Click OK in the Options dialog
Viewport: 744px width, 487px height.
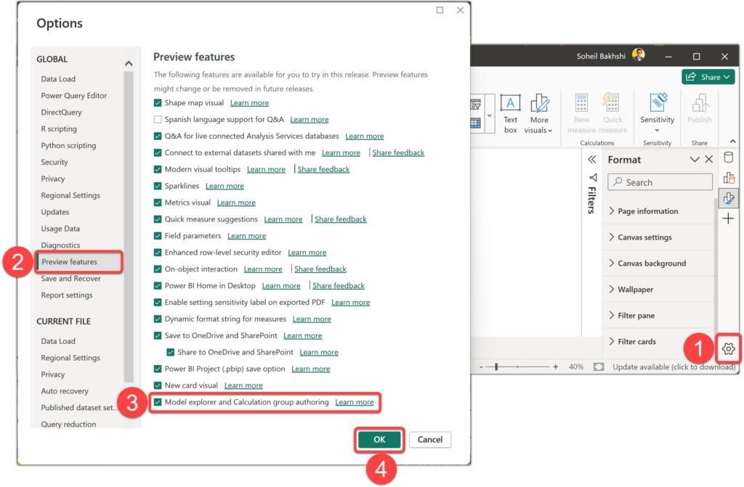tap(379, 440)
